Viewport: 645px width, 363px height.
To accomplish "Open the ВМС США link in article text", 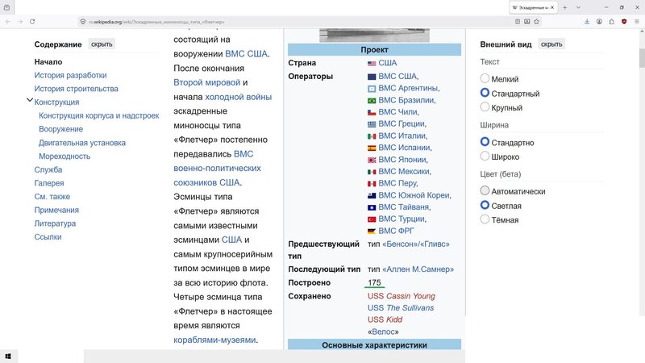I will pos(247,54).
